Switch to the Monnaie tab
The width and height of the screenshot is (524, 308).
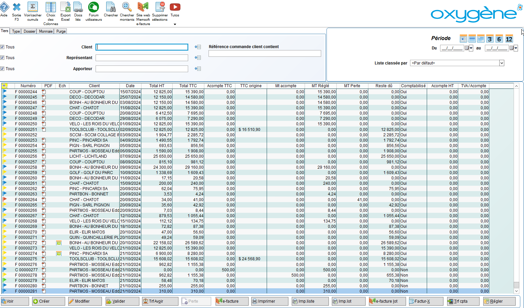click(45, 31)
